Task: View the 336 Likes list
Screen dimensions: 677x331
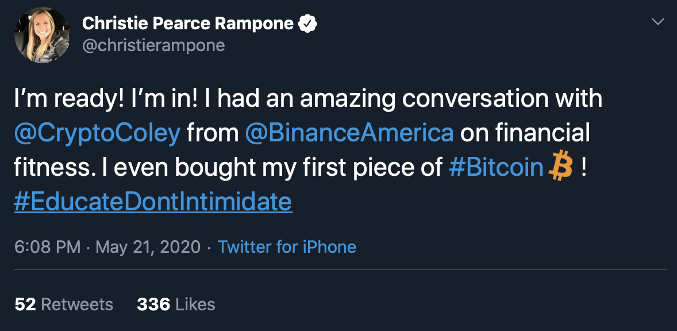Action: (176, 304)
